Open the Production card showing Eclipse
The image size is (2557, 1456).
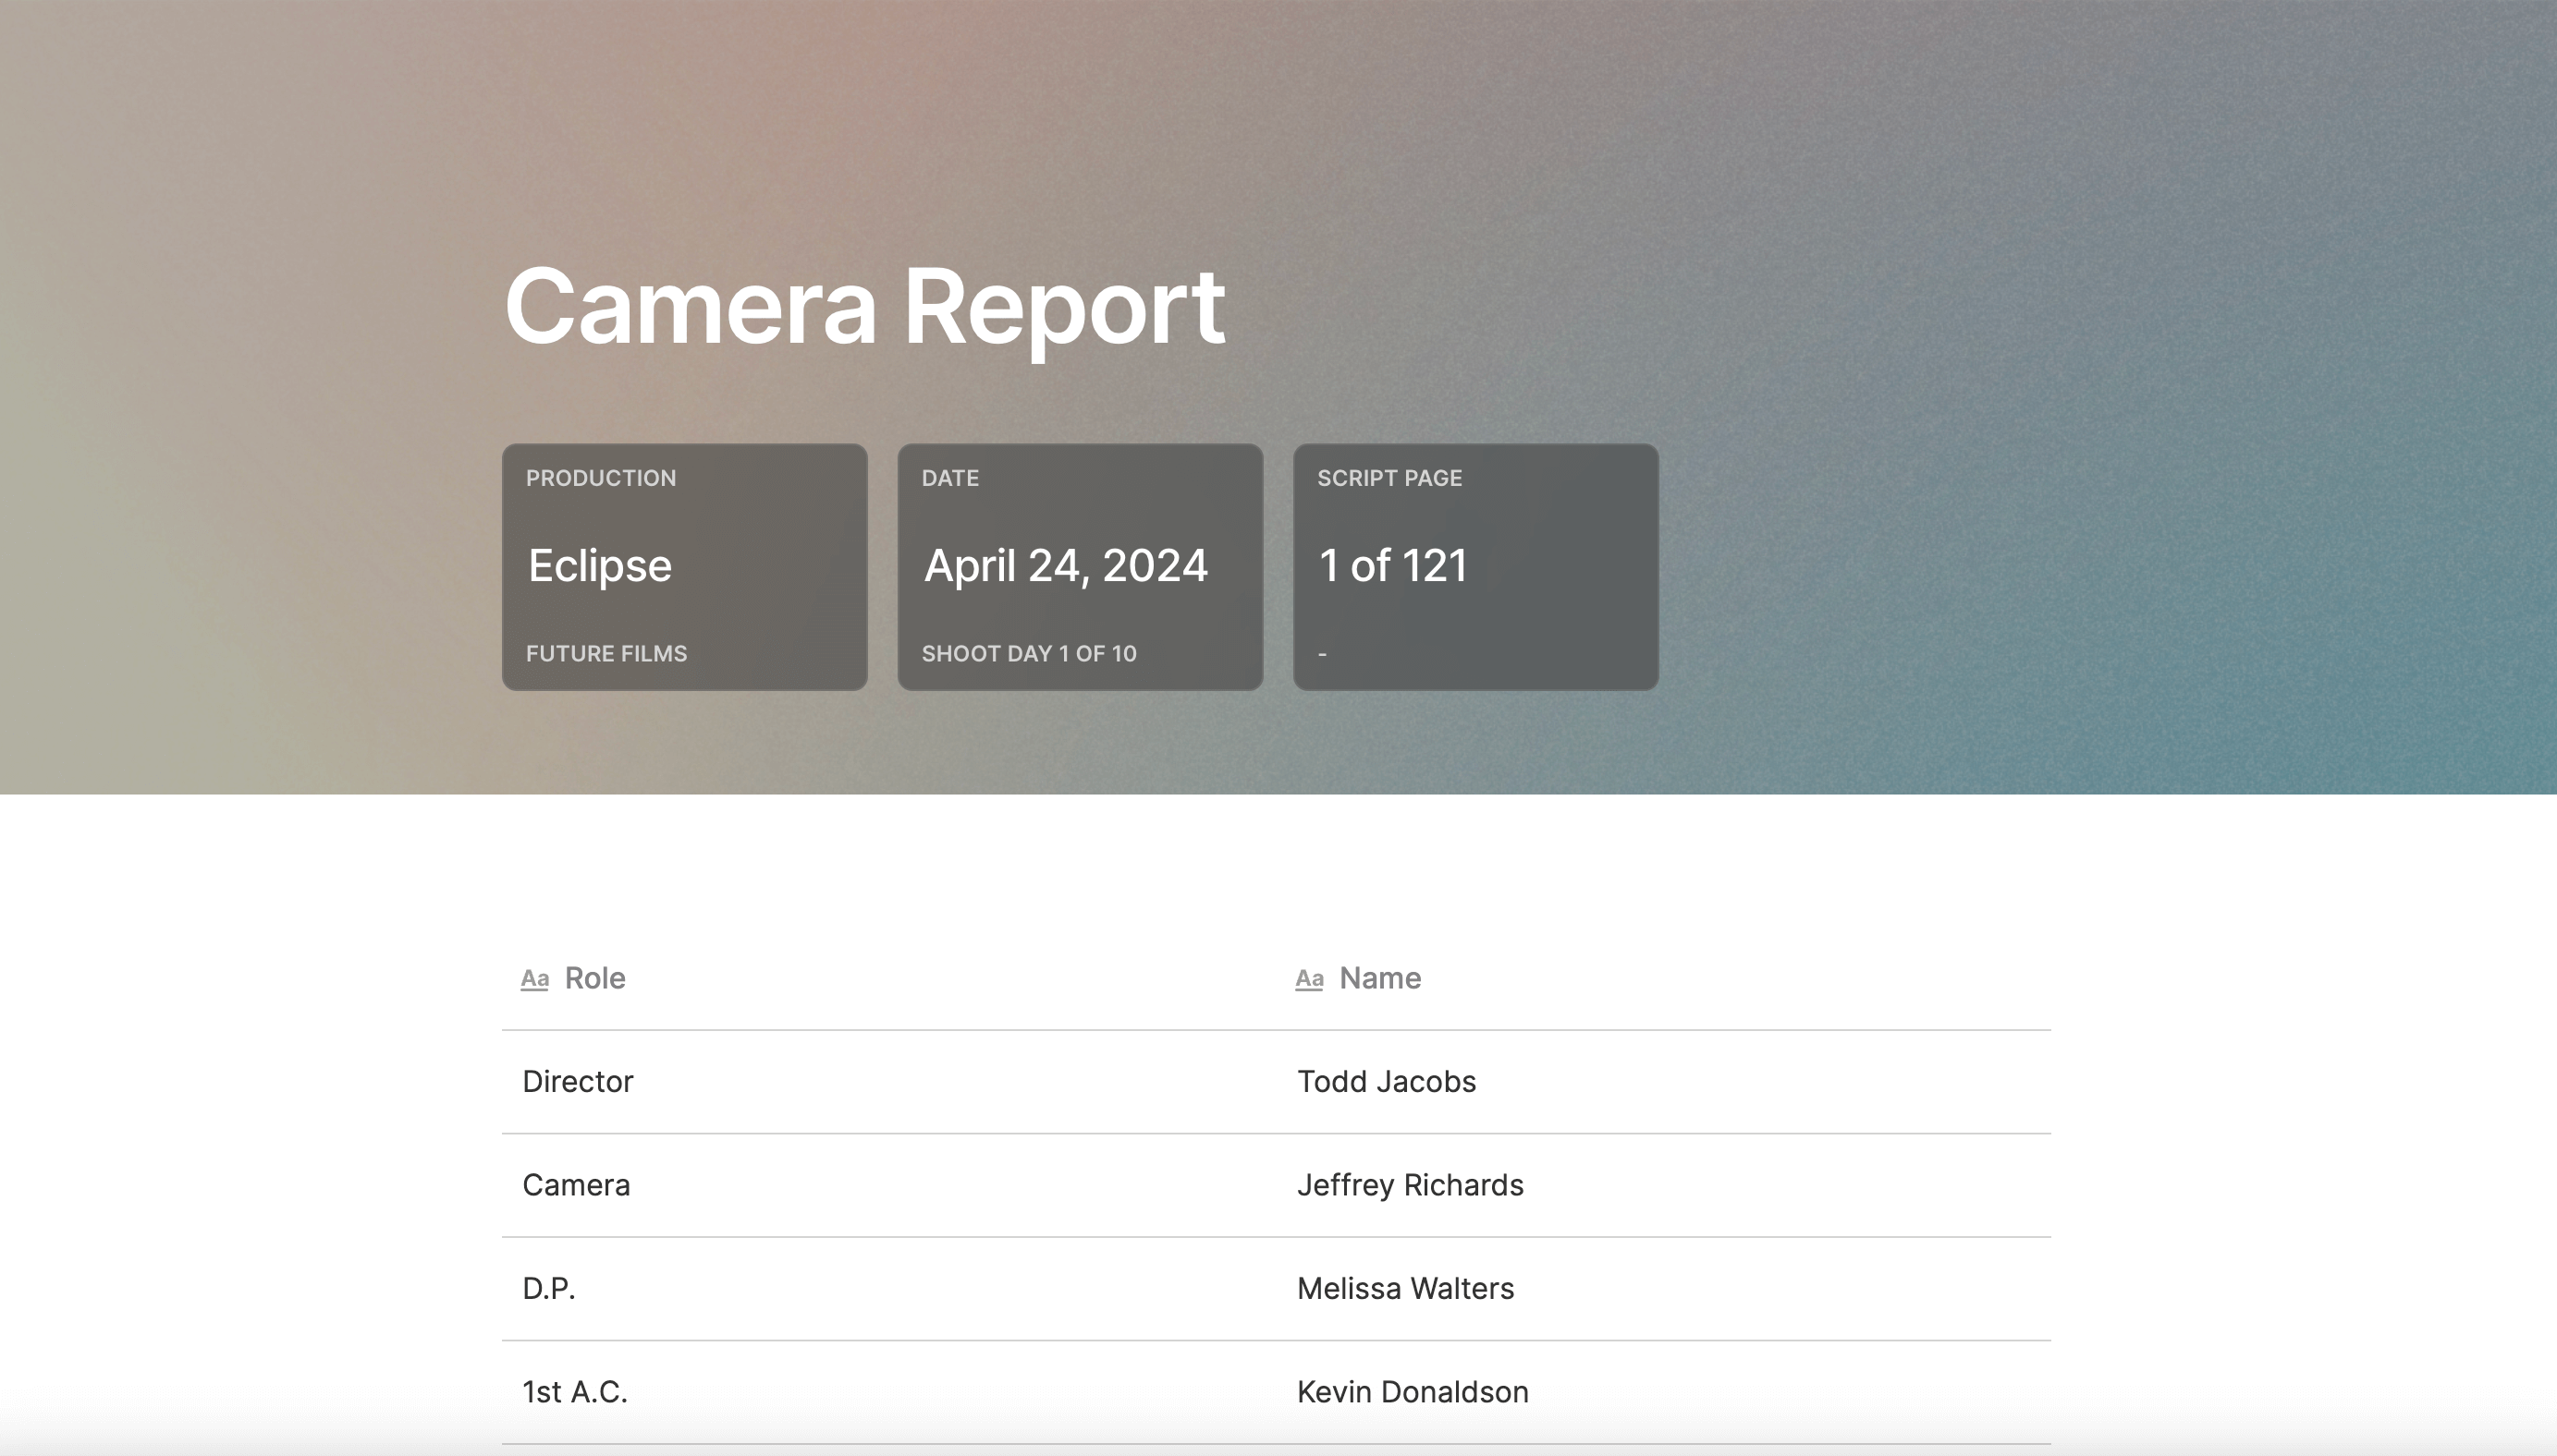pos(684,567)
